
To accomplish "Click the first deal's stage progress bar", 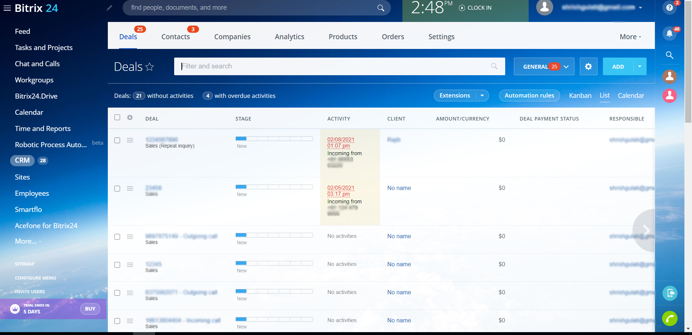I will pos(274,139).
